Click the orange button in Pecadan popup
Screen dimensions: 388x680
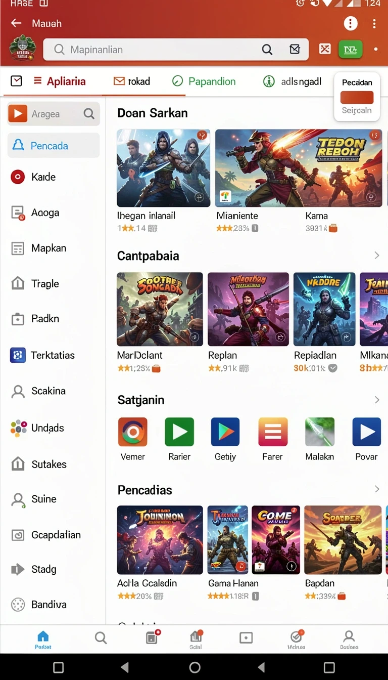click(357, 97)
